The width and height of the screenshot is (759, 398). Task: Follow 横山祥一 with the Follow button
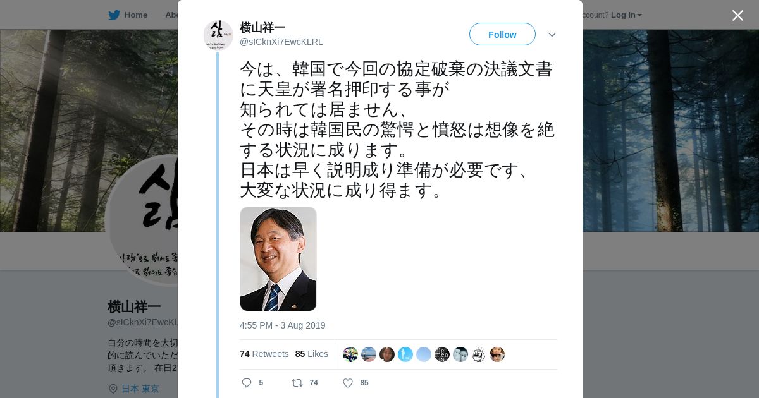(x=502, y=34)
